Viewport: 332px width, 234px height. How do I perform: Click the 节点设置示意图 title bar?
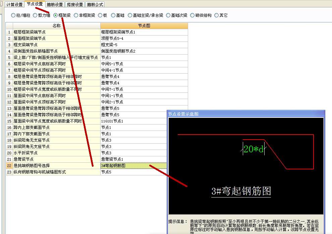pyautogui.click(x=246, y=114)
